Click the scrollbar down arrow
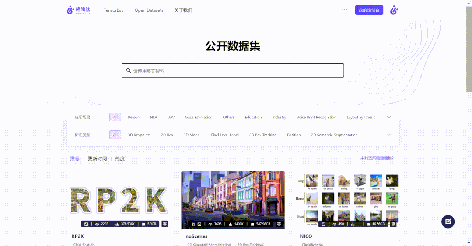 (x=469, y=243)
